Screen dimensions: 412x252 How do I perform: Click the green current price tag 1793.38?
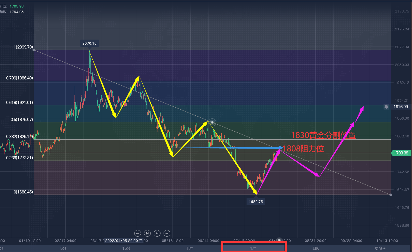[x=401, y=153]
